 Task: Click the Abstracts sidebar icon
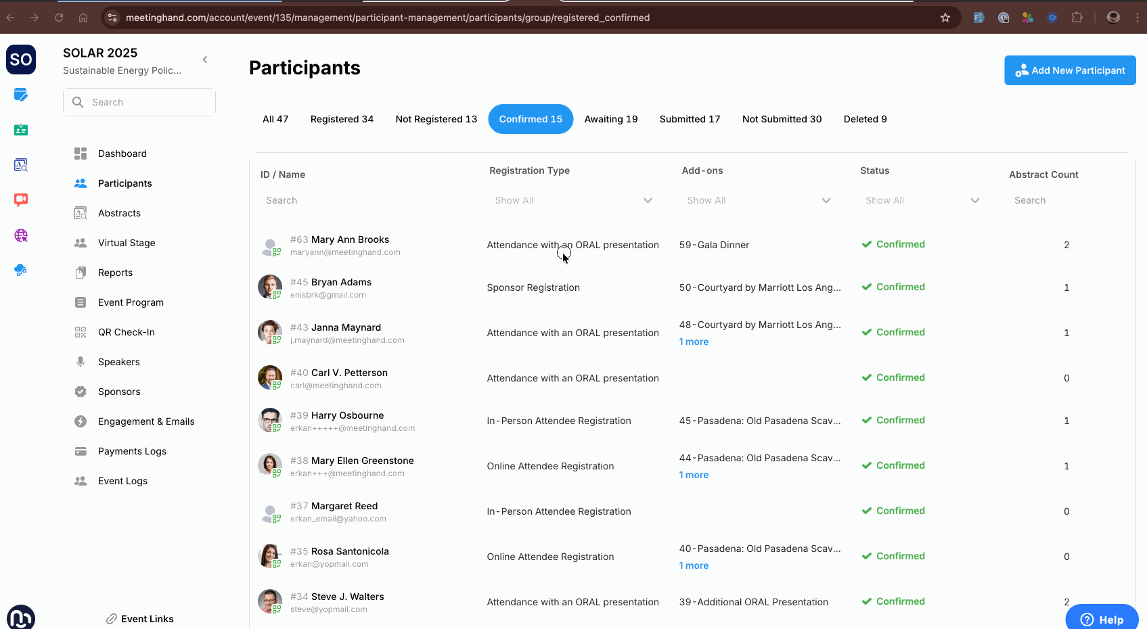pos(81,213)
